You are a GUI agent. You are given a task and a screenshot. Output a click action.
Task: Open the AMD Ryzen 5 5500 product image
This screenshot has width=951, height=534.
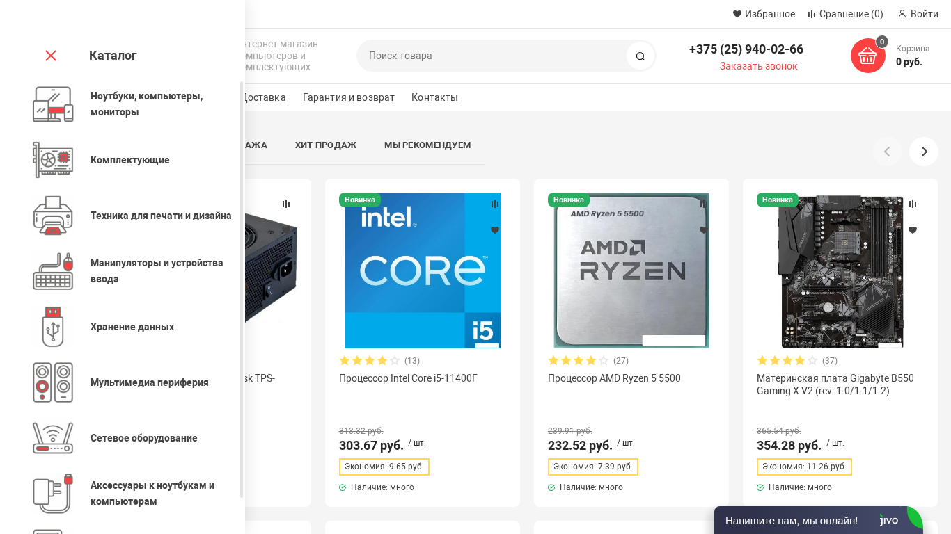[631, 270]
